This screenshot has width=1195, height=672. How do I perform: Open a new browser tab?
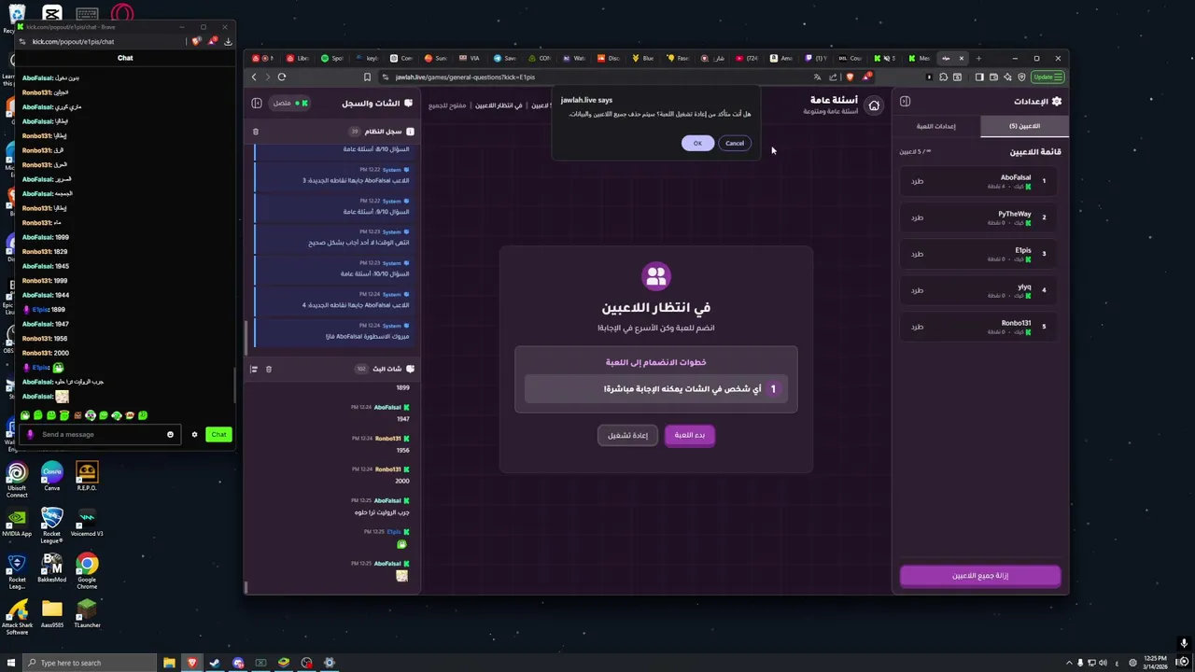coord(978,58)
